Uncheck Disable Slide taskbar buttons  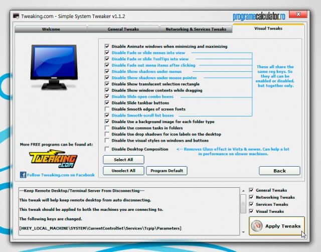click(107, 102)
